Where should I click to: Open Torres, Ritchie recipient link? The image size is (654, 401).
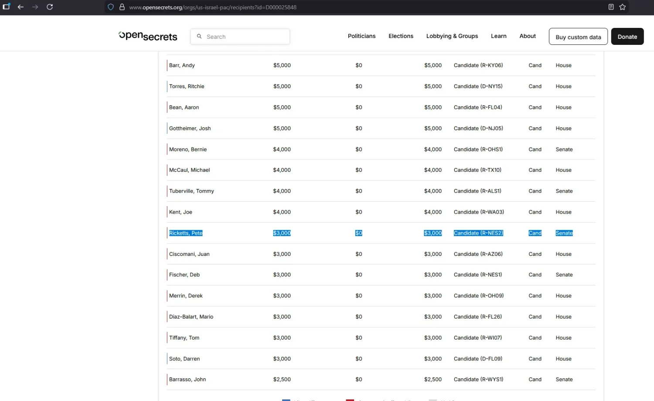(187, 86)
